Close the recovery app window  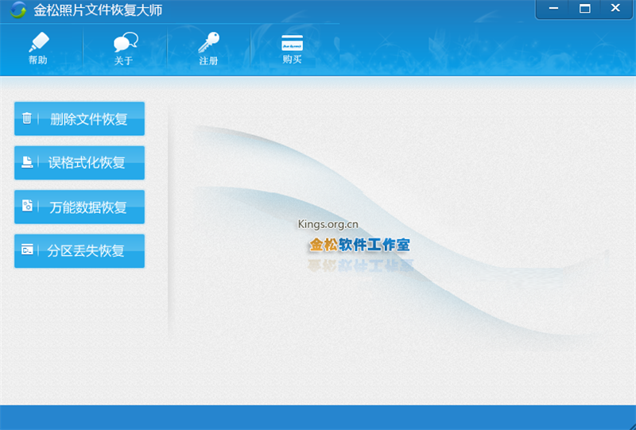615,9
